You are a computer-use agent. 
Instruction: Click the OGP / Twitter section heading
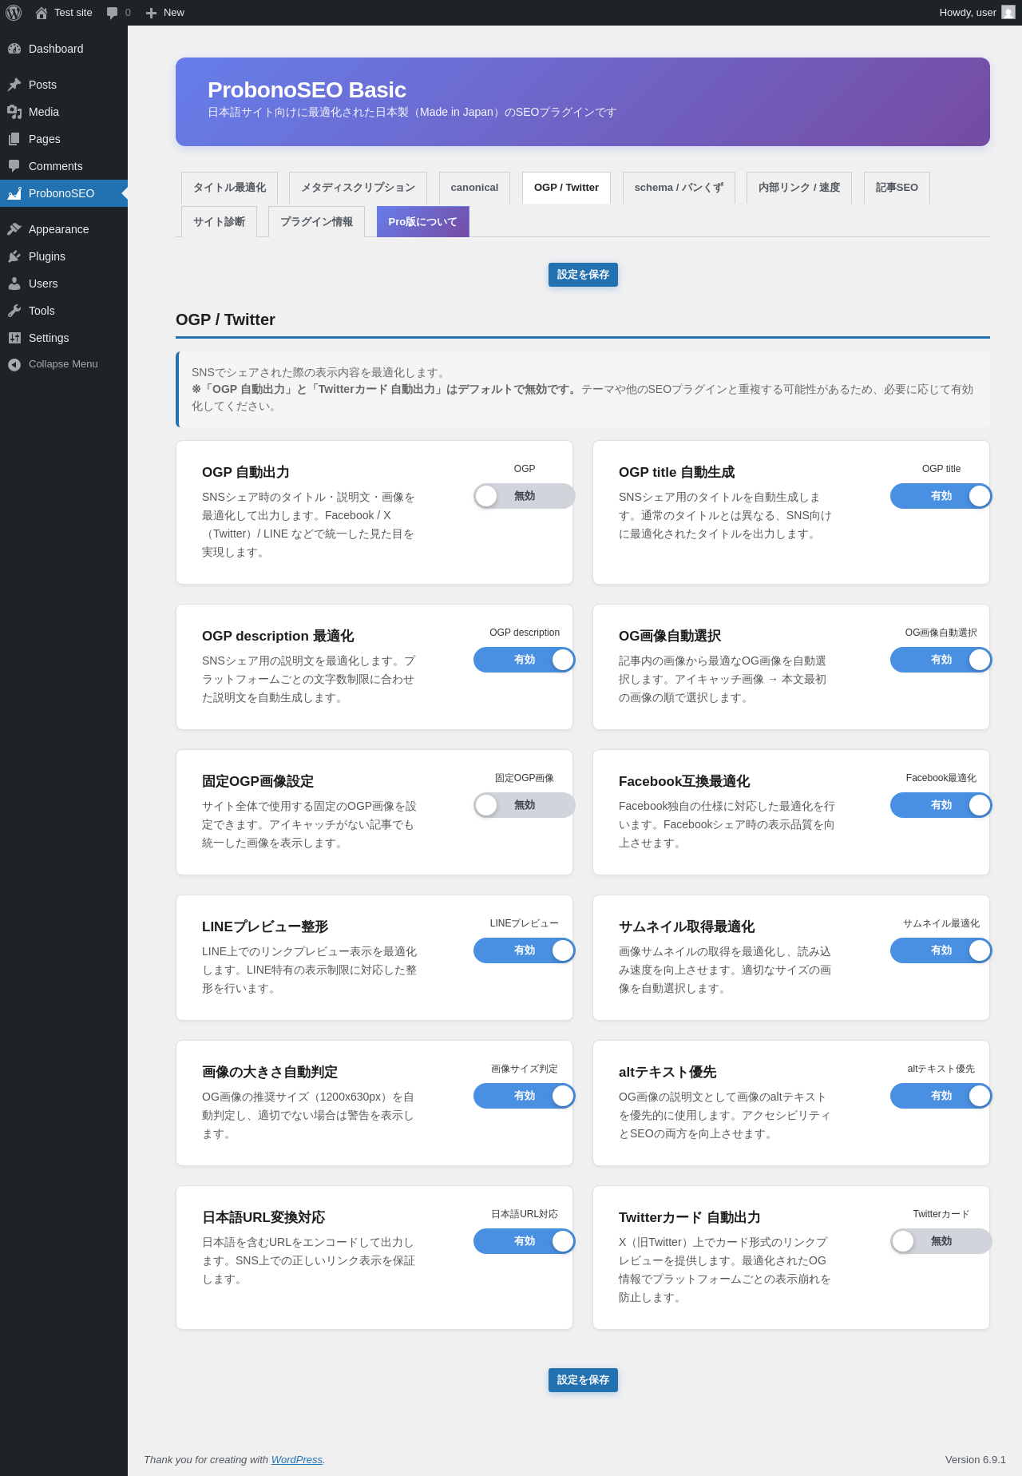225,319
